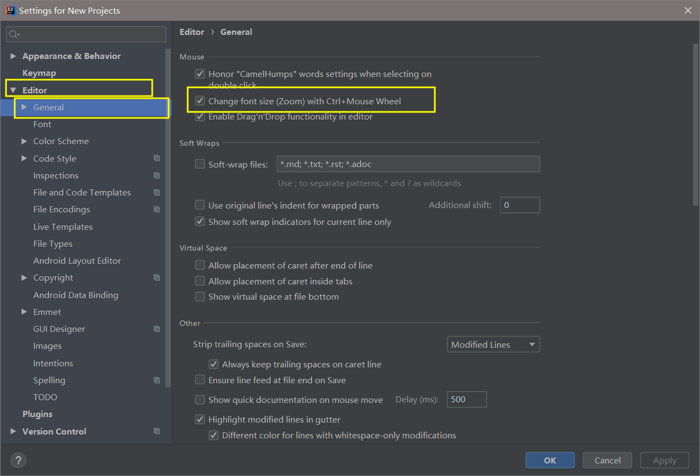Click the IntelliJ logo in the title bar

[10, 10]
